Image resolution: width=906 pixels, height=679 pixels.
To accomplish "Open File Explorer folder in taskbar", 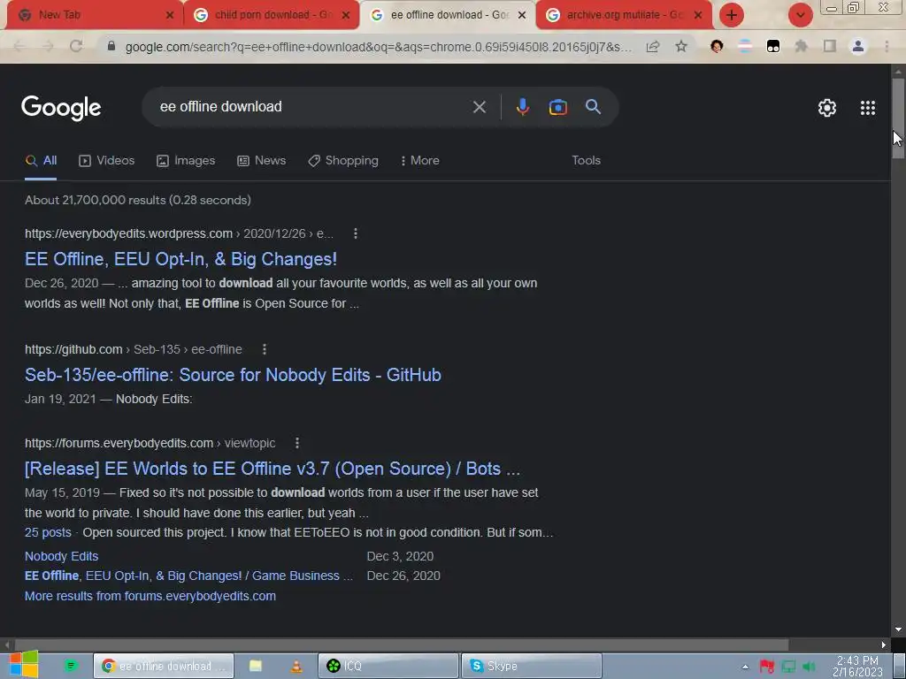I will 256,666.
